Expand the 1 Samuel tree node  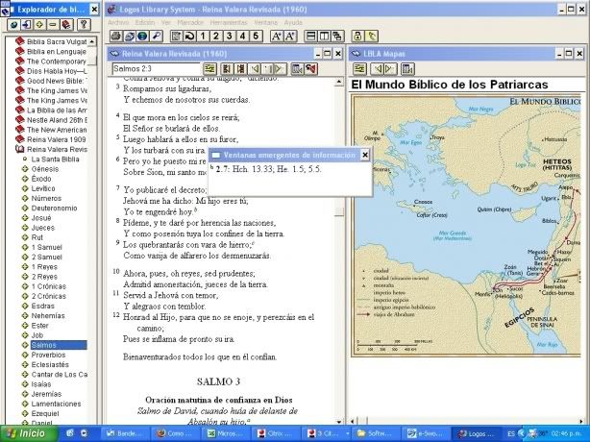click(25, 247)
